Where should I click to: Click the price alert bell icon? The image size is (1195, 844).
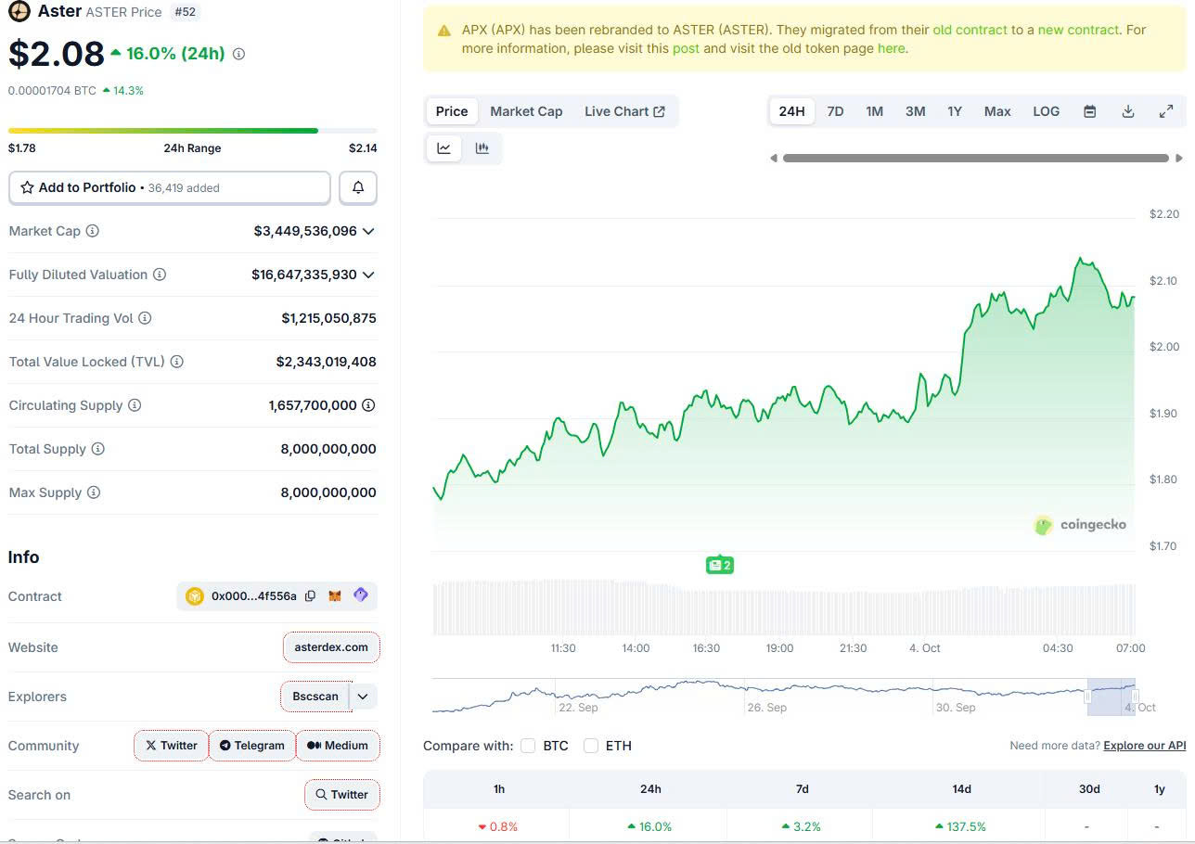click(x=357, y=187)
